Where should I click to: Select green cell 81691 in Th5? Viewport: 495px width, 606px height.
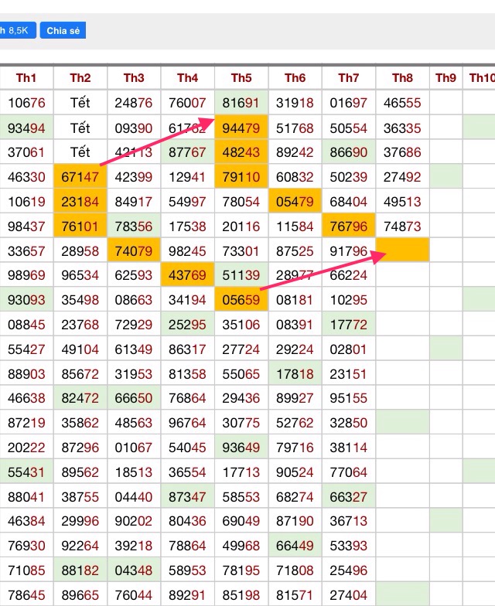(x=241, y=103)
